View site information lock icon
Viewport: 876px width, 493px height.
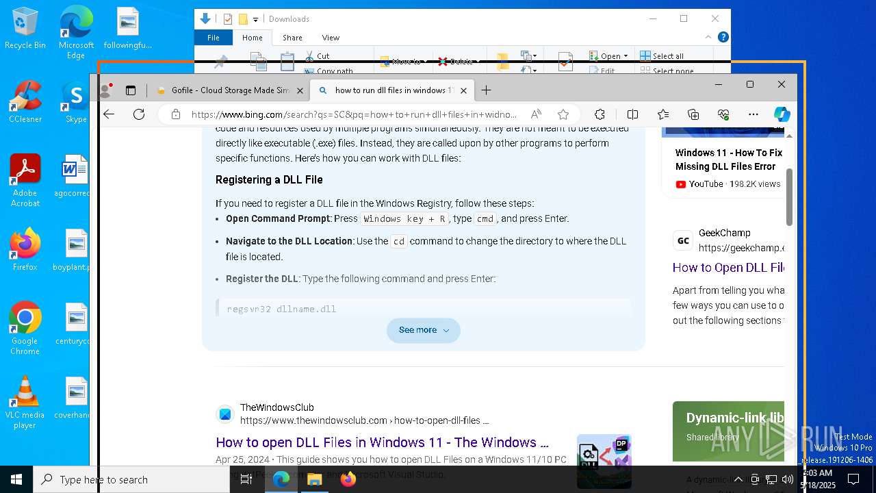click(176, 114)
